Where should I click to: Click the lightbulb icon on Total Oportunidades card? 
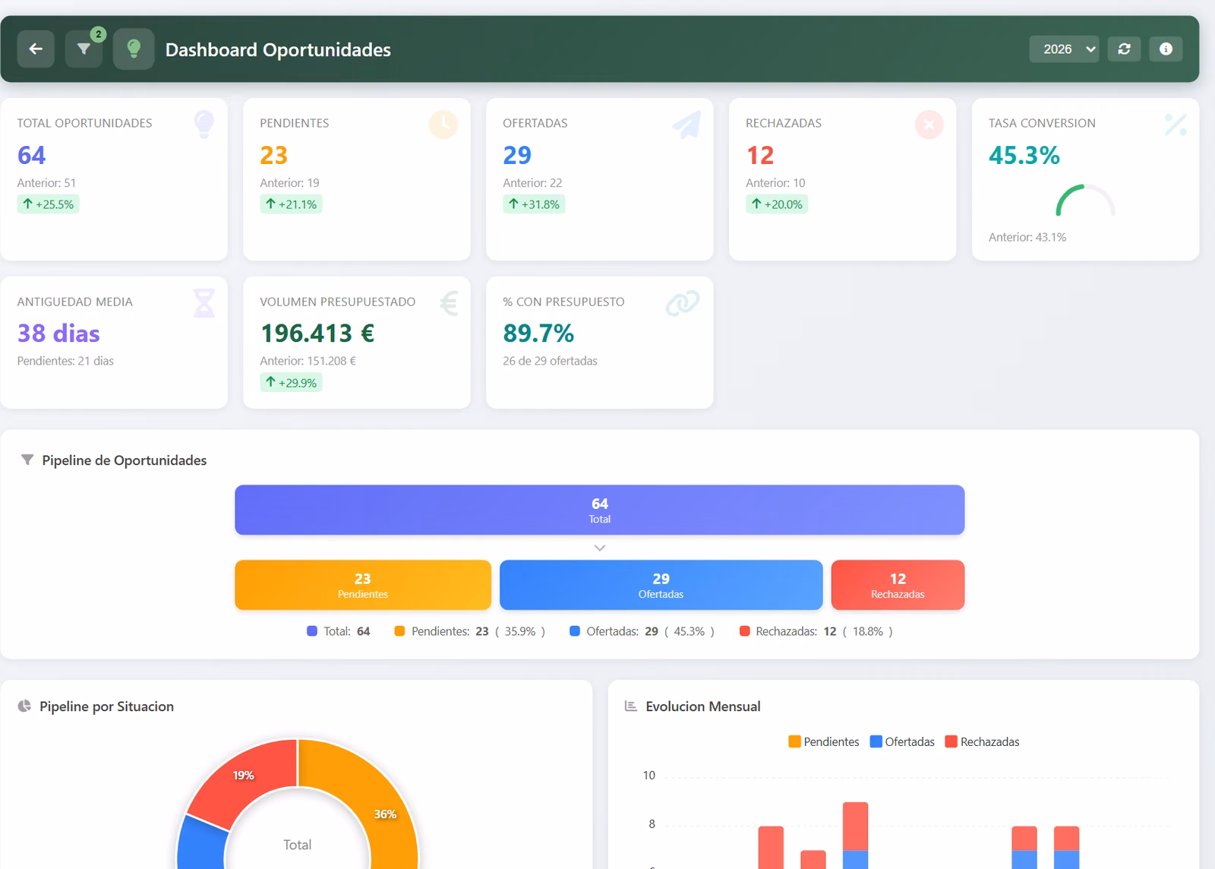(x=204, y=125)
